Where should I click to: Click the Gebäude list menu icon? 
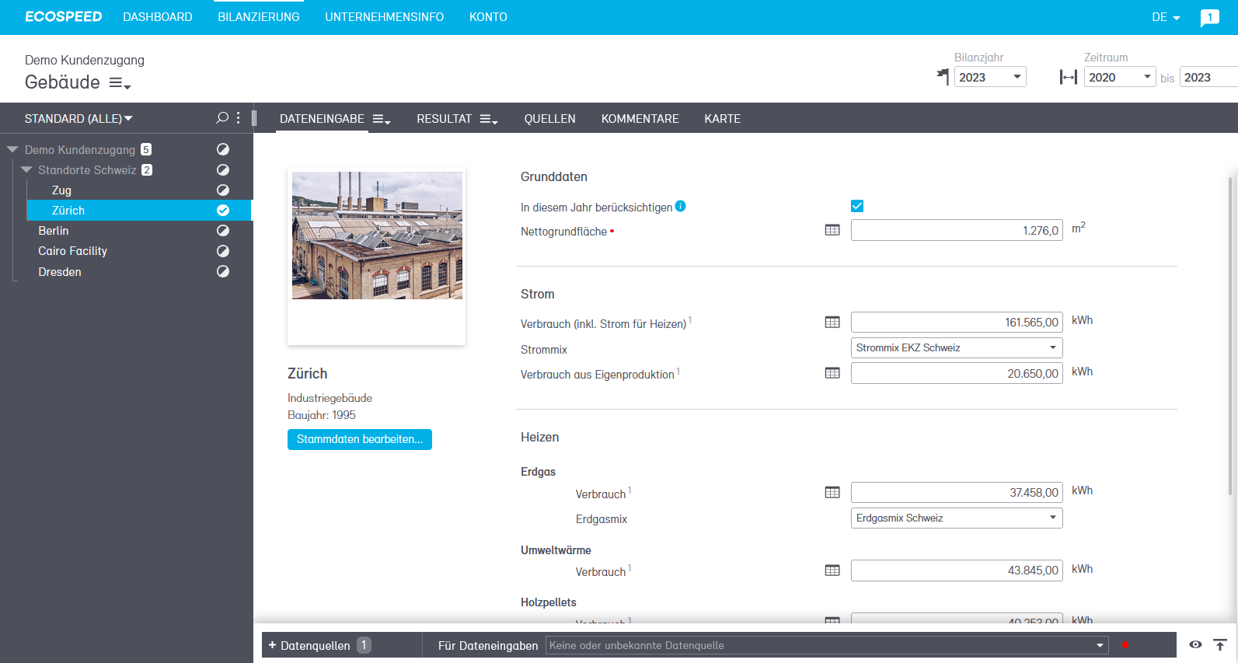click(x=120, y=83)
